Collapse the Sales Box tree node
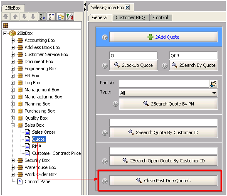 [12, 125]
